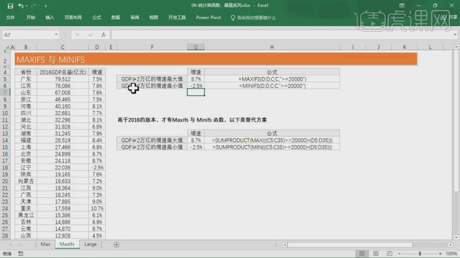Open the Power Pivot ribbon tab
460x258 pixels.
coord(208,17)
